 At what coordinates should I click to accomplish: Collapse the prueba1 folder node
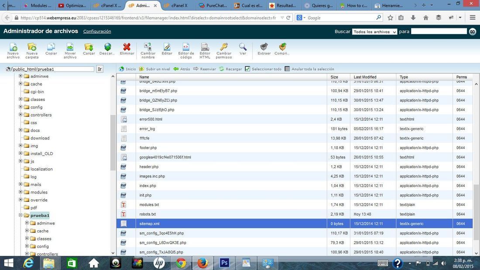21,215
